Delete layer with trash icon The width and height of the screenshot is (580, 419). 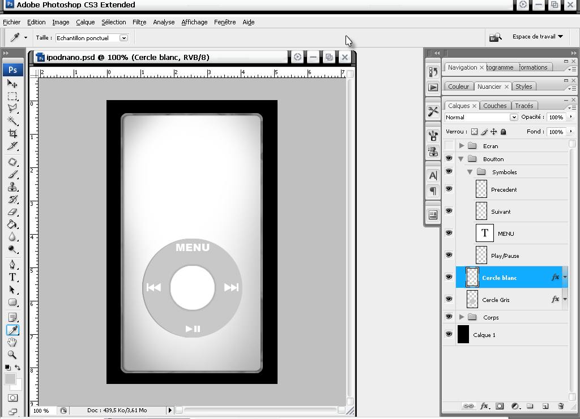point(561,406)
